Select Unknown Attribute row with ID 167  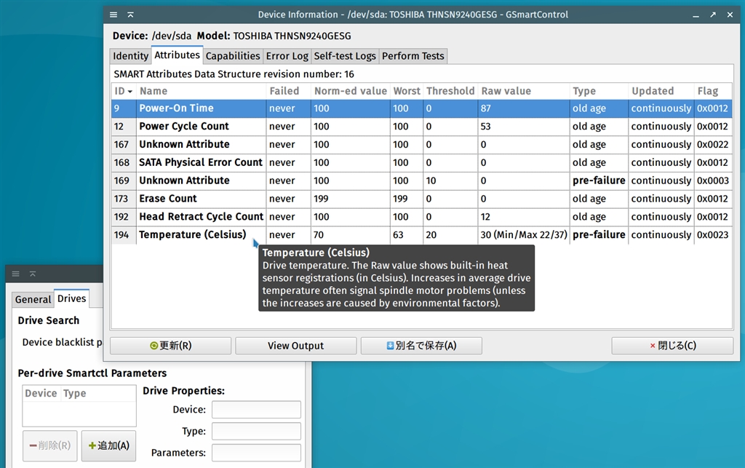point(421,144)
